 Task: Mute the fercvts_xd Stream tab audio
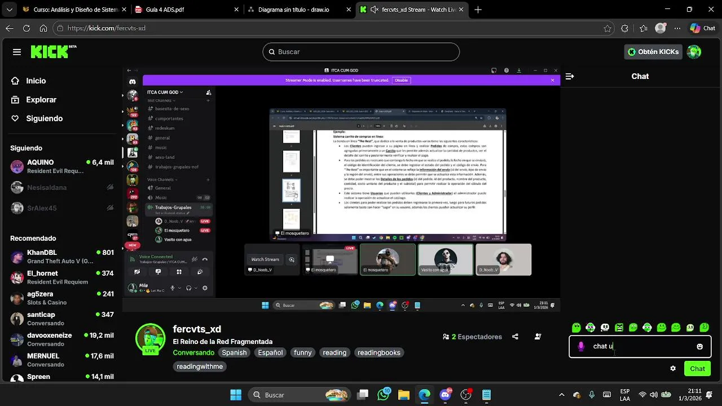point(374,10)
